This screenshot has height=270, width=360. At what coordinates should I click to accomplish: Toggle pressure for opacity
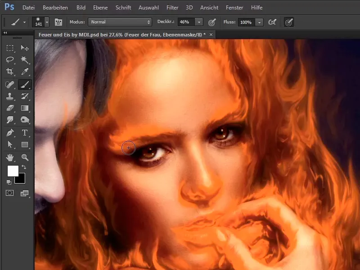click(x=212, y=22)
